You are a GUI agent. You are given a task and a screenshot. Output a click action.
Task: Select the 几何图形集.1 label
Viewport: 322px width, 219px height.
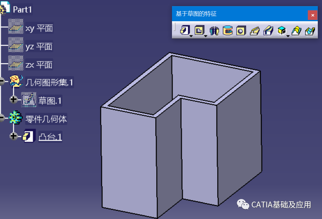[x=49, y=82]
